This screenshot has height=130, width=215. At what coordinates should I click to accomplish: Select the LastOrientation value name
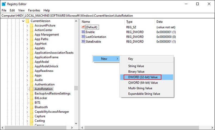(96, 37)
